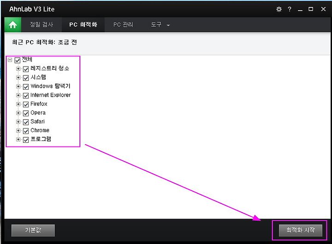Minimize the AhnLab V3 Lite window
Image resolution: width=332 pixels, height=244 pixels.
coord(300,10)
